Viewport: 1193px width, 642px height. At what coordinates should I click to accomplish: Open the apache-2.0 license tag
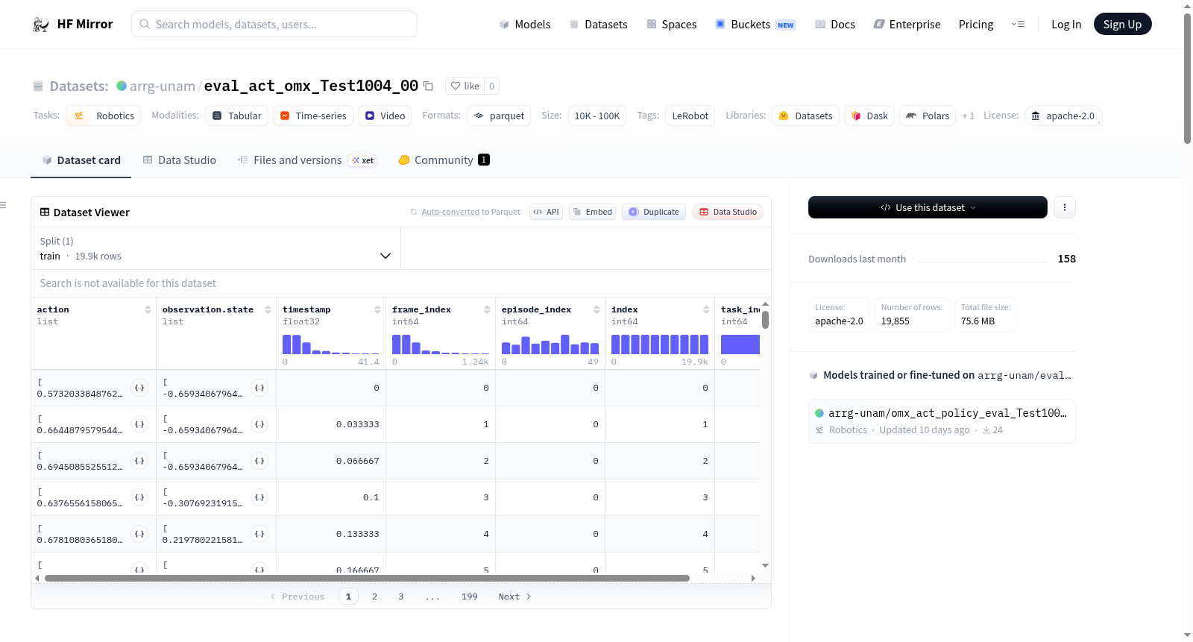pos(1063,116)
